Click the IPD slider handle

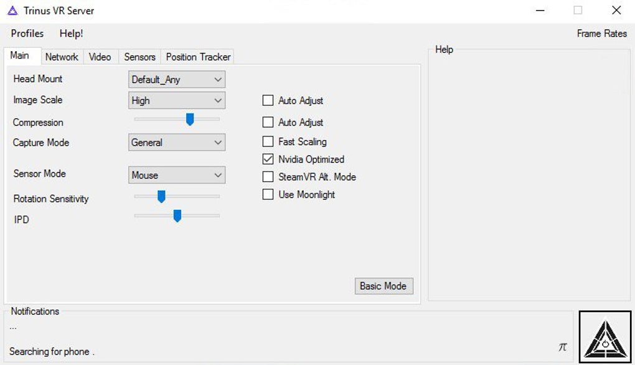pos(177,216)
